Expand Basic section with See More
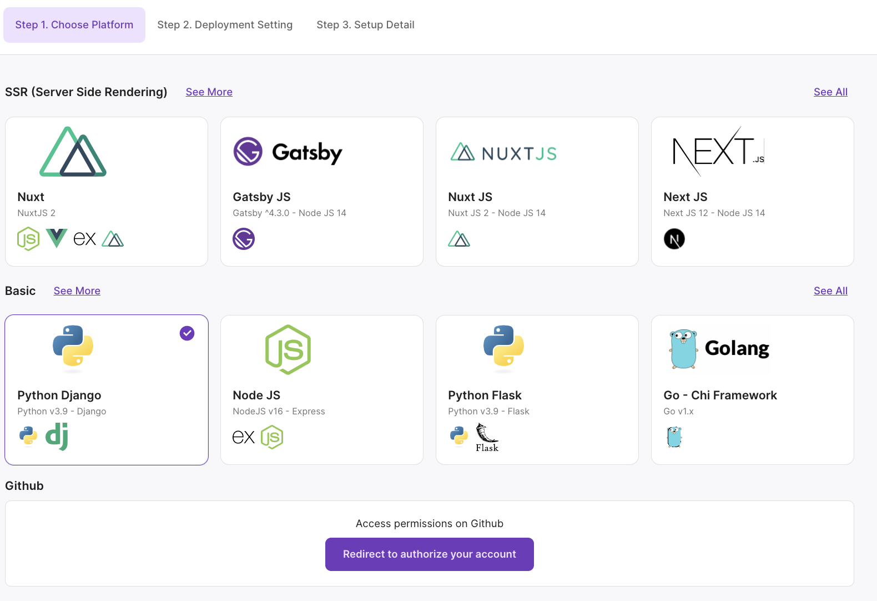 tap(77, 291)
